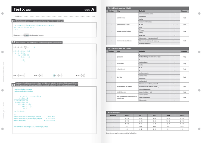Click the large letter A after 'varianta'
Viewport: 202px width, 143px height.
[93, 10]
